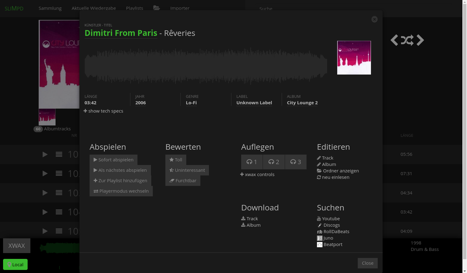Go to next album using right chevron
The image size is (467, 273).
420,40
